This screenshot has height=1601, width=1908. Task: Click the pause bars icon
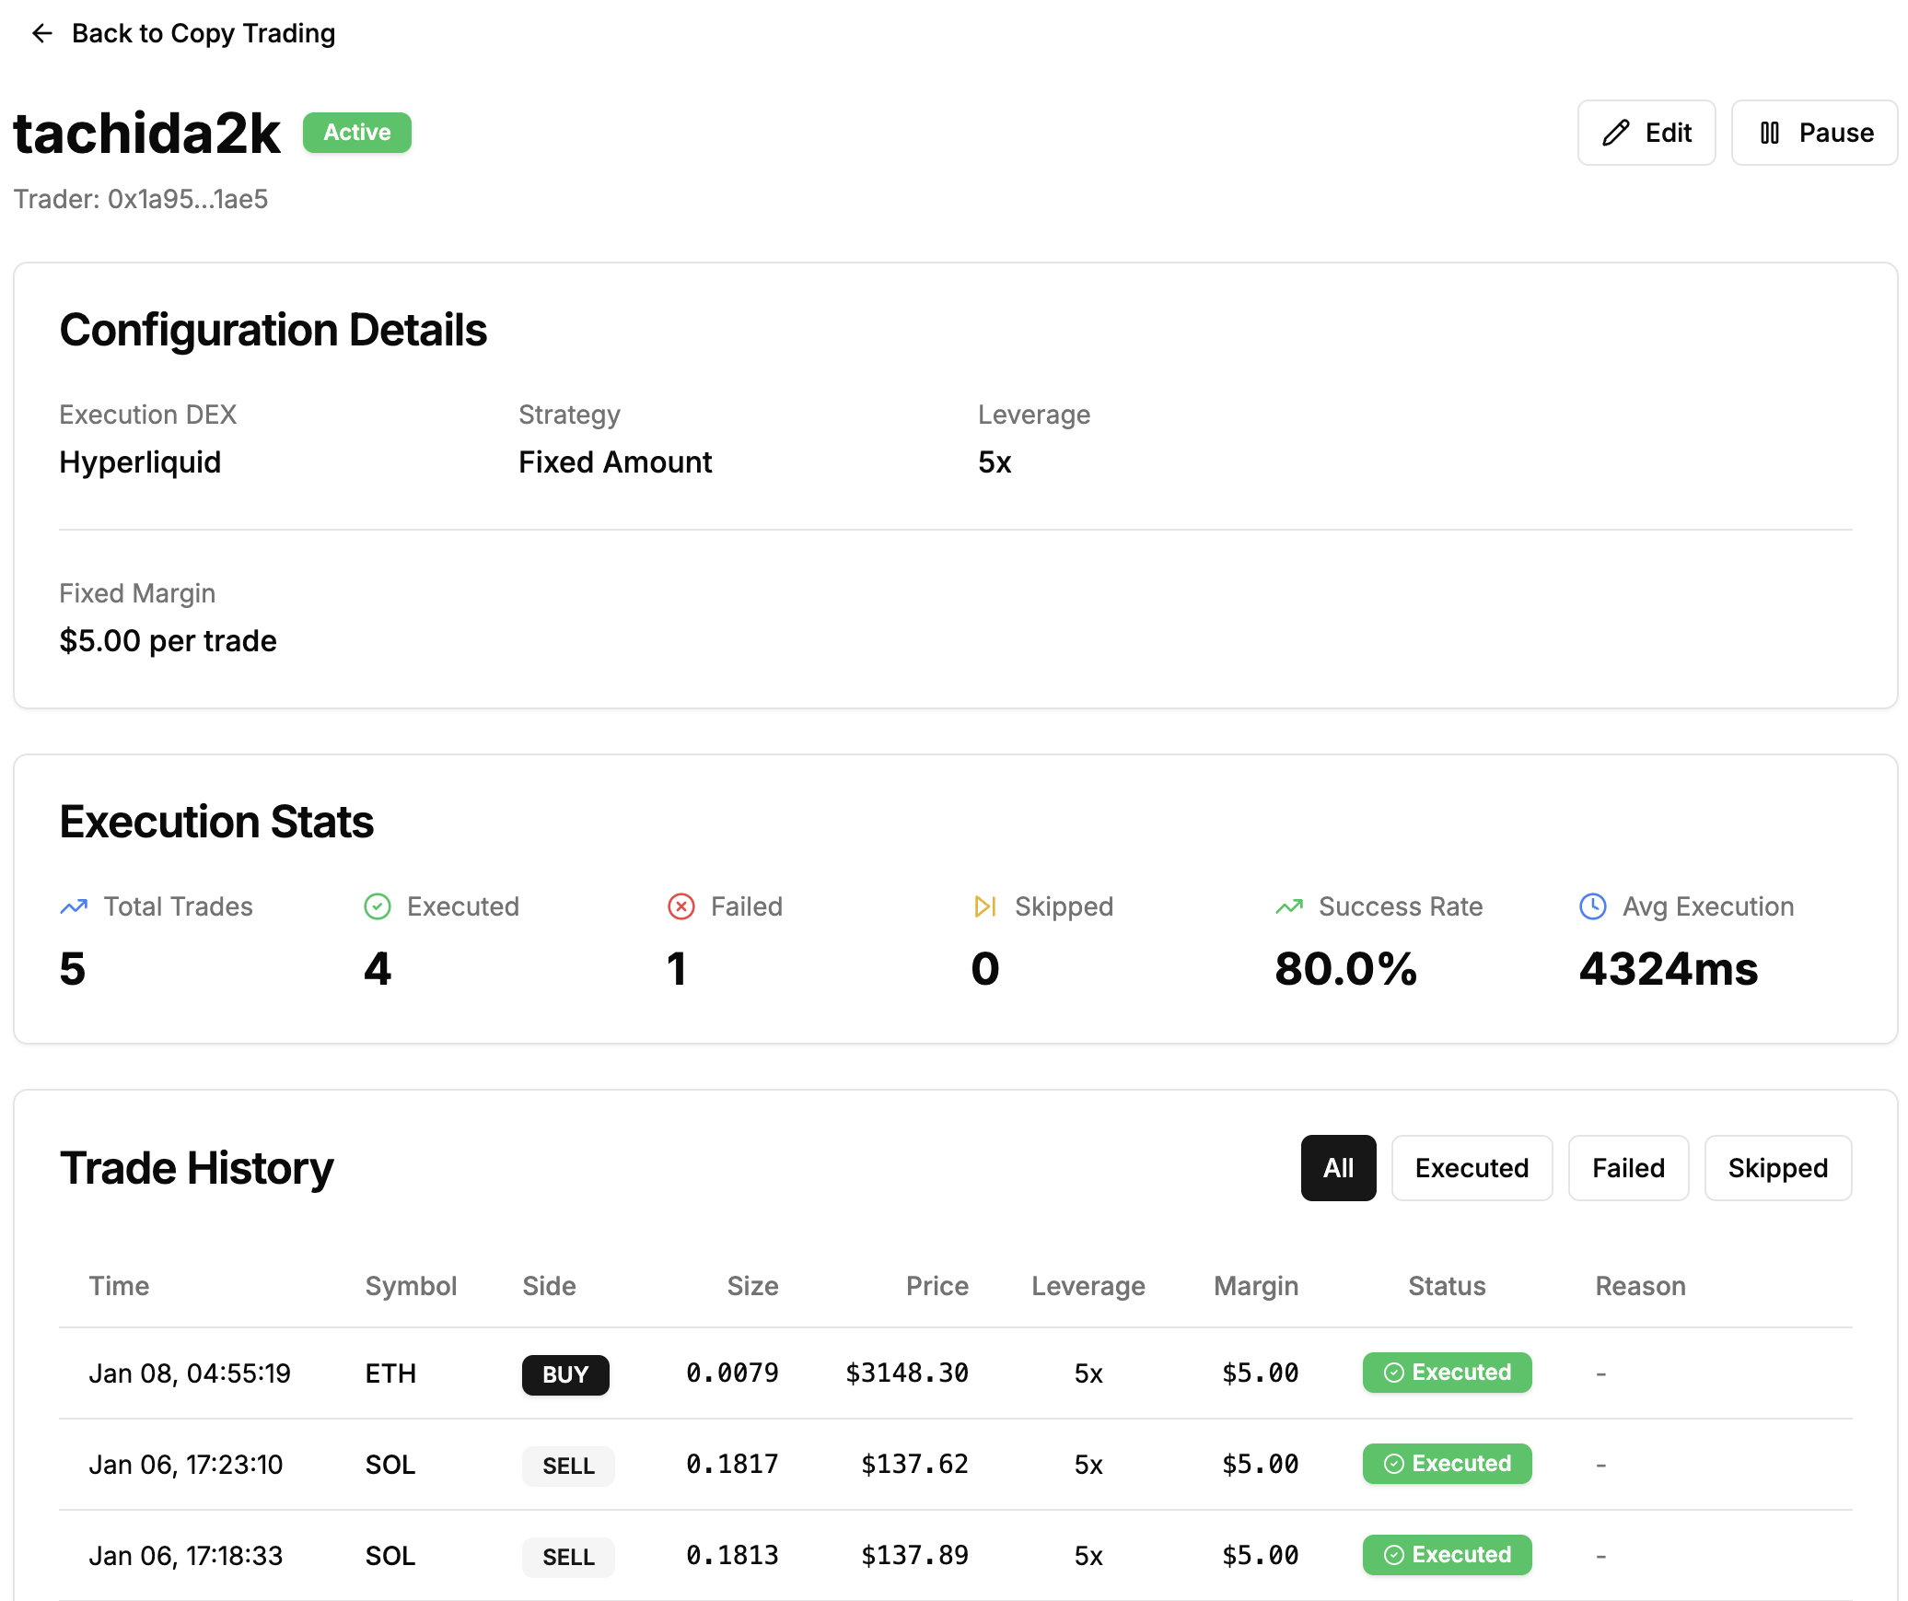pyautogui.click(x=1769, y=133)
